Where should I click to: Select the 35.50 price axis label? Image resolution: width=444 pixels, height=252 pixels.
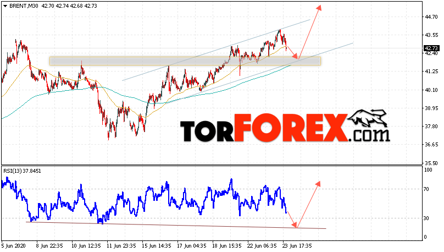point(431,163)
